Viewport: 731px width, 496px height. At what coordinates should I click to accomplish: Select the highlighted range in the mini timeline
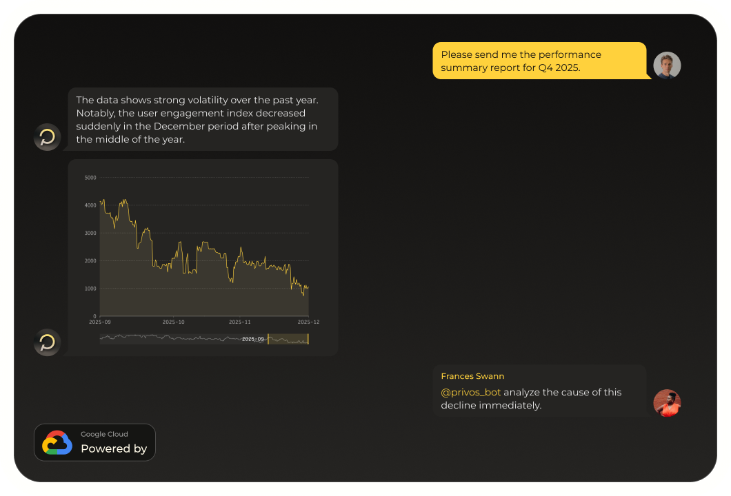[x=288, y=339]
